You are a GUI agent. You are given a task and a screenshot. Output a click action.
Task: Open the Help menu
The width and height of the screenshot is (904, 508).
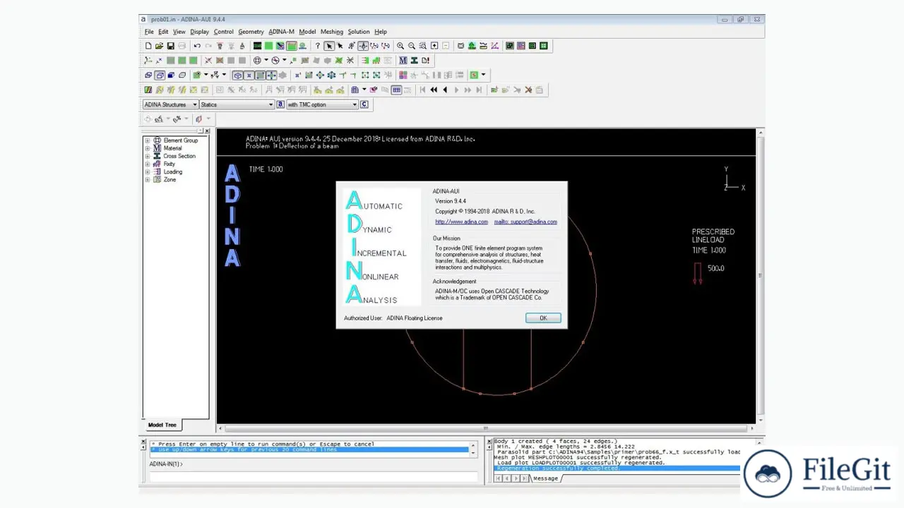tap(381, 32)
